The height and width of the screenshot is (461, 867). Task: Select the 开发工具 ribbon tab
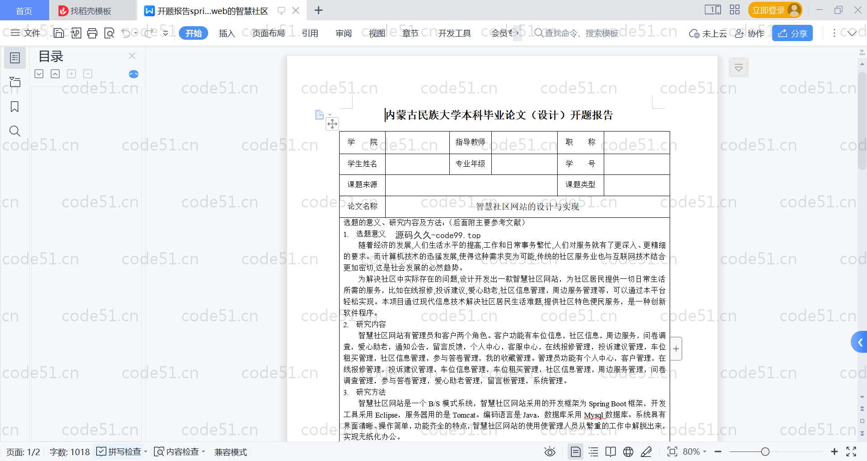(x=454, y=33)
